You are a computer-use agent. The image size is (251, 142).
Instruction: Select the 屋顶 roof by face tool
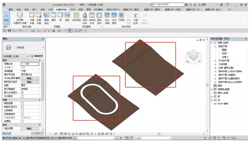(x=54, y=17)
